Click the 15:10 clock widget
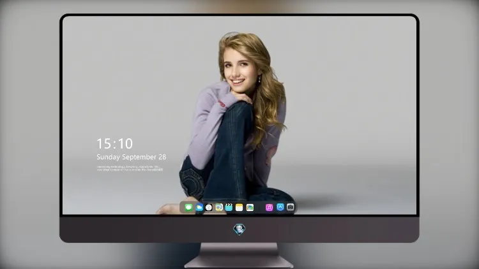The height and width of the screenshot is (269, 479). tap(115, 143)
